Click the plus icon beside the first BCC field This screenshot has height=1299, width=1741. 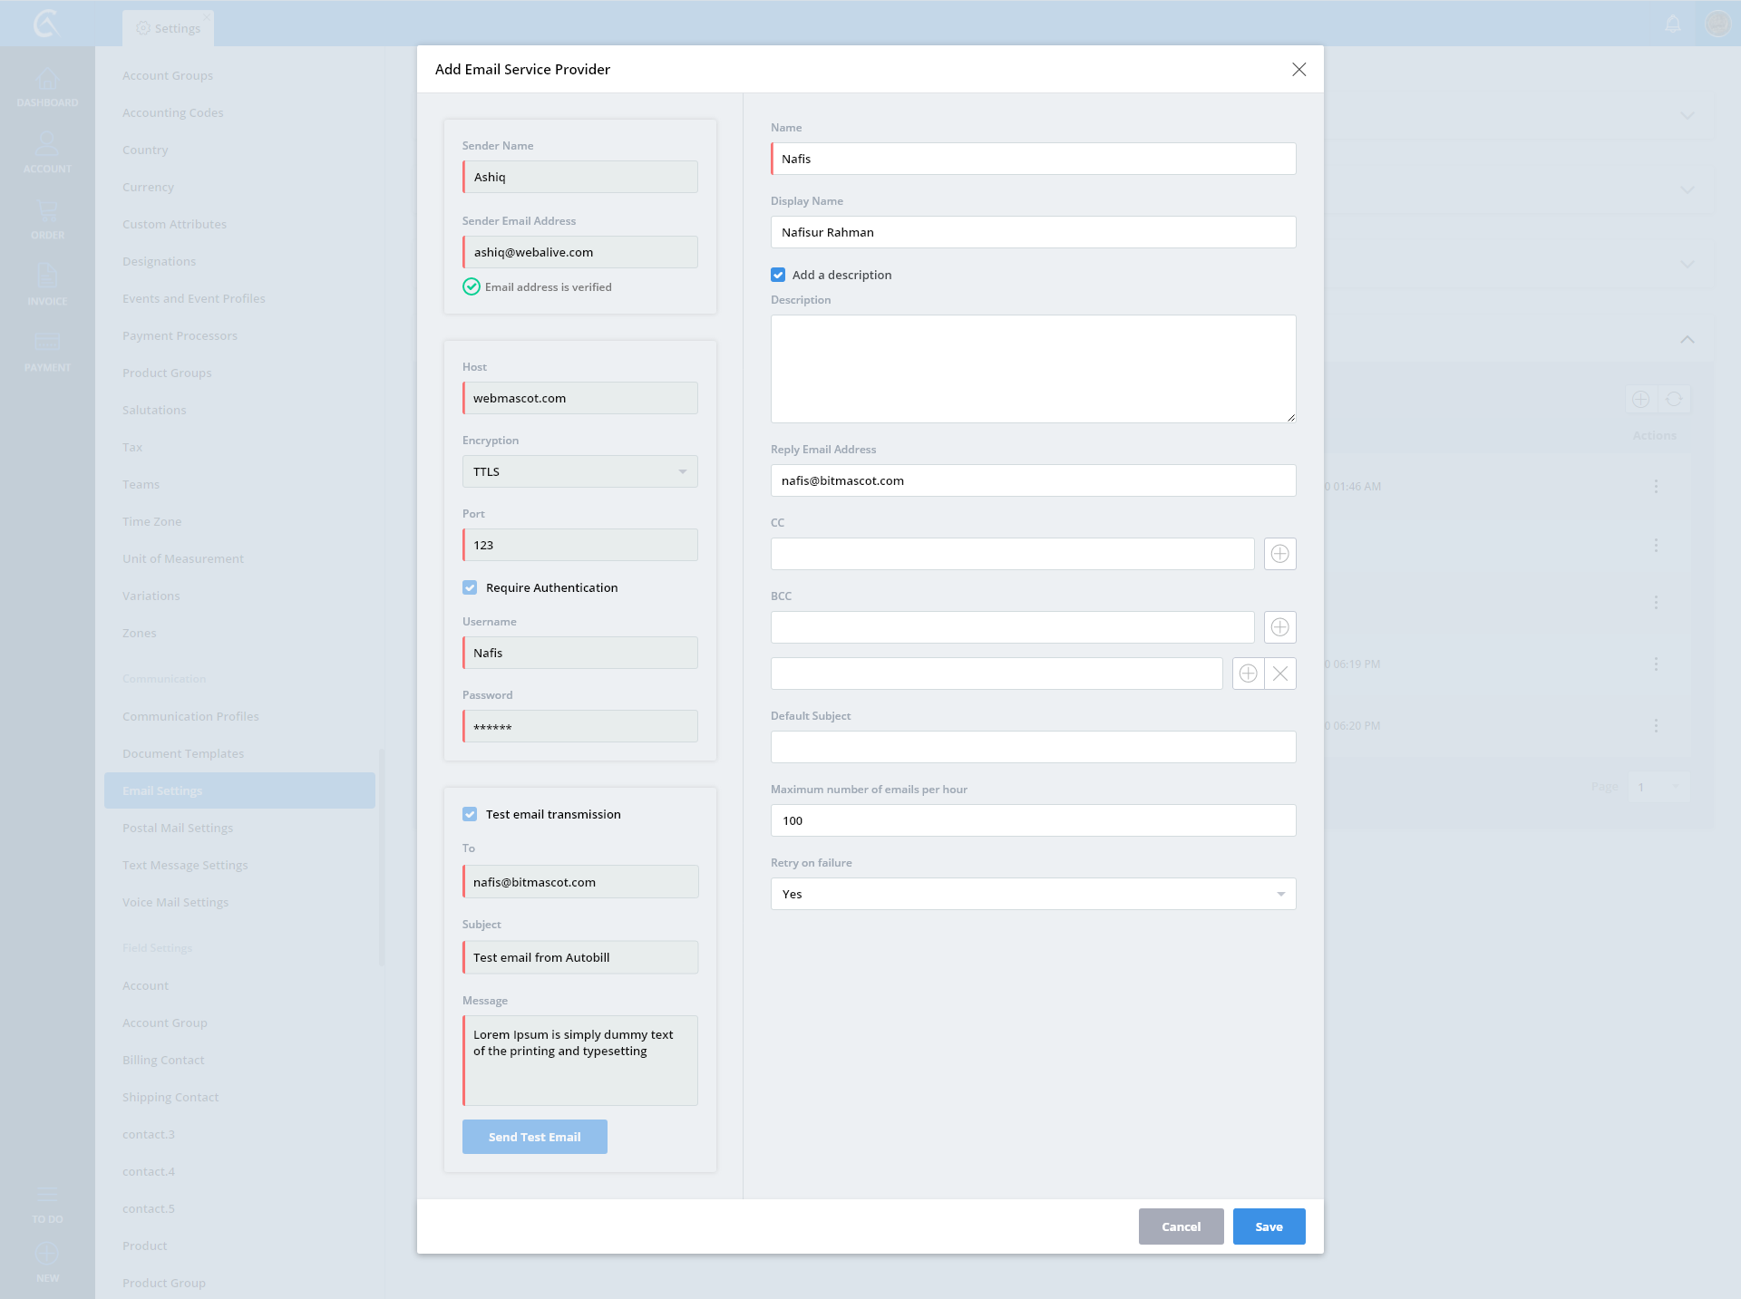coord(1279,627)
